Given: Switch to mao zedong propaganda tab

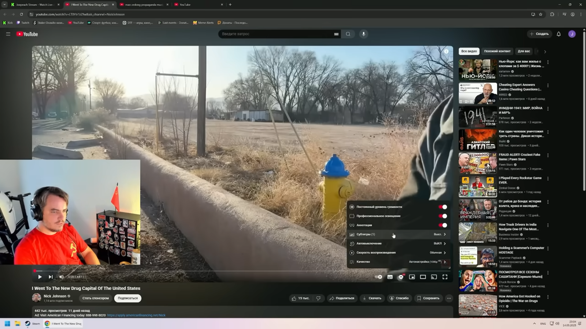Looking at the screenshot, I should 145,5.
